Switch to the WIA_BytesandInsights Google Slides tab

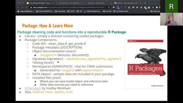click(x=40, y=3)
